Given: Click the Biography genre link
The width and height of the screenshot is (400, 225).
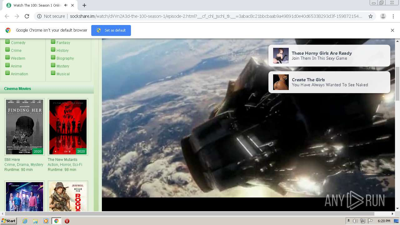Looking at the screenshot, I should pos(65,58).
